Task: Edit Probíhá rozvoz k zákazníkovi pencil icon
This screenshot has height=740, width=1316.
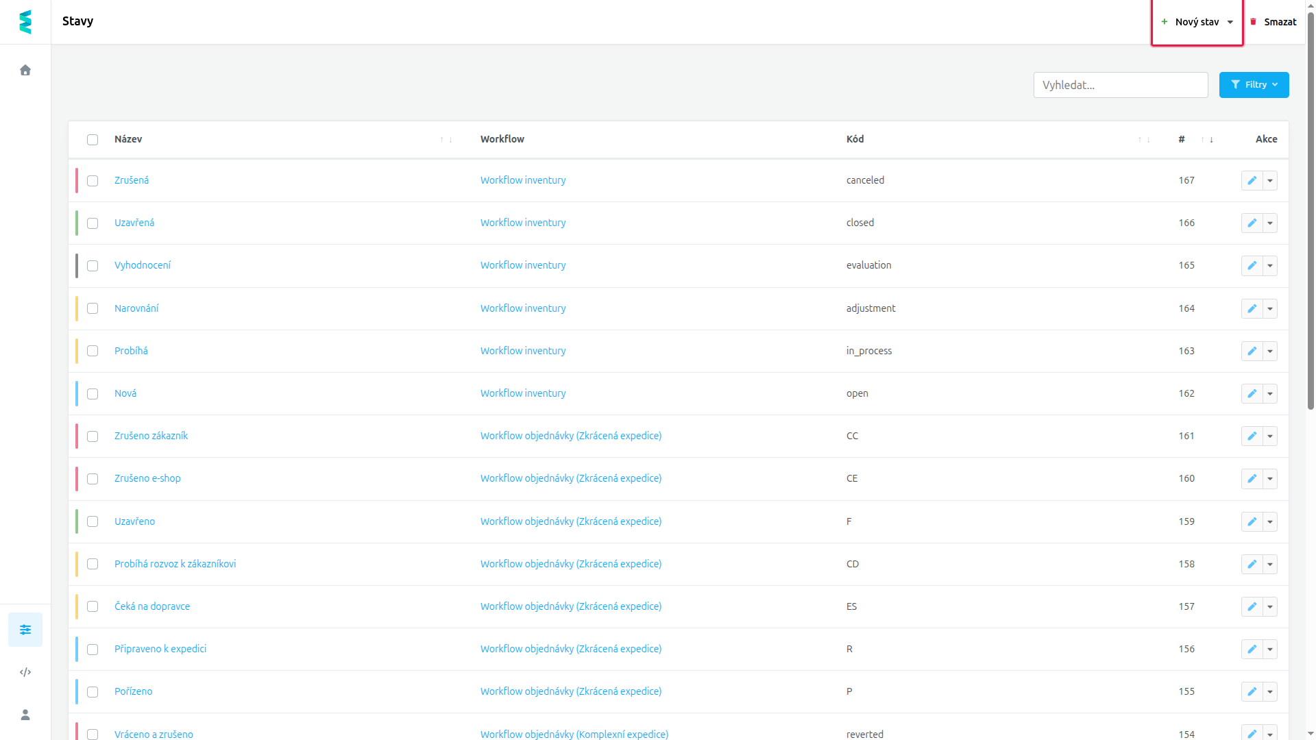Action: (x=1252, y=564)
